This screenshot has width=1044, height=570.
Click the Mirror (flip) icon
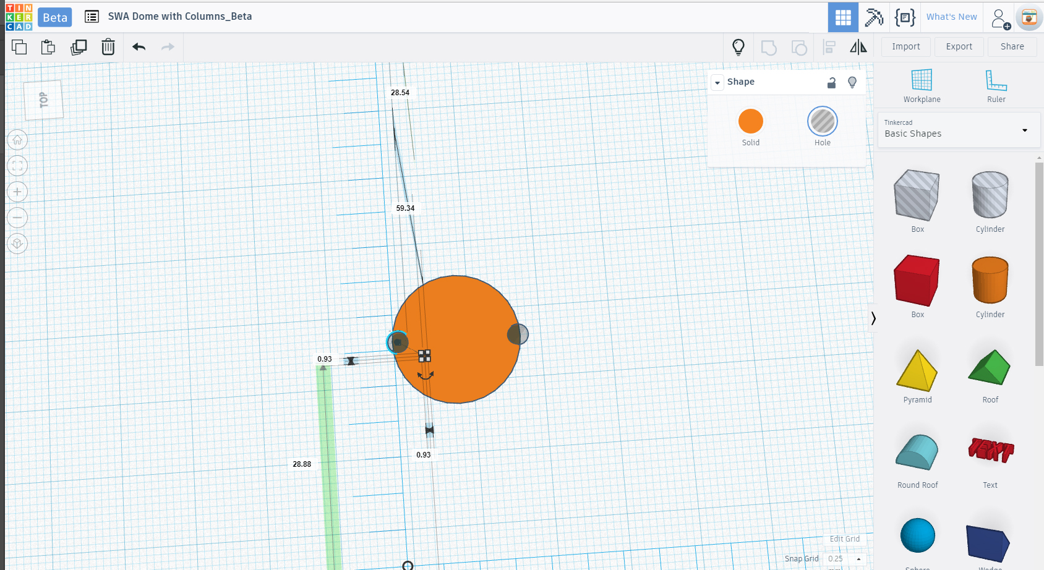tap(858, 47)
